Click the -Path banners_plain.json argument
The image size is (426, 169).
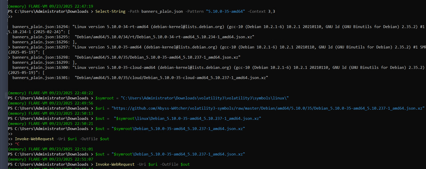tap(162, 11)
